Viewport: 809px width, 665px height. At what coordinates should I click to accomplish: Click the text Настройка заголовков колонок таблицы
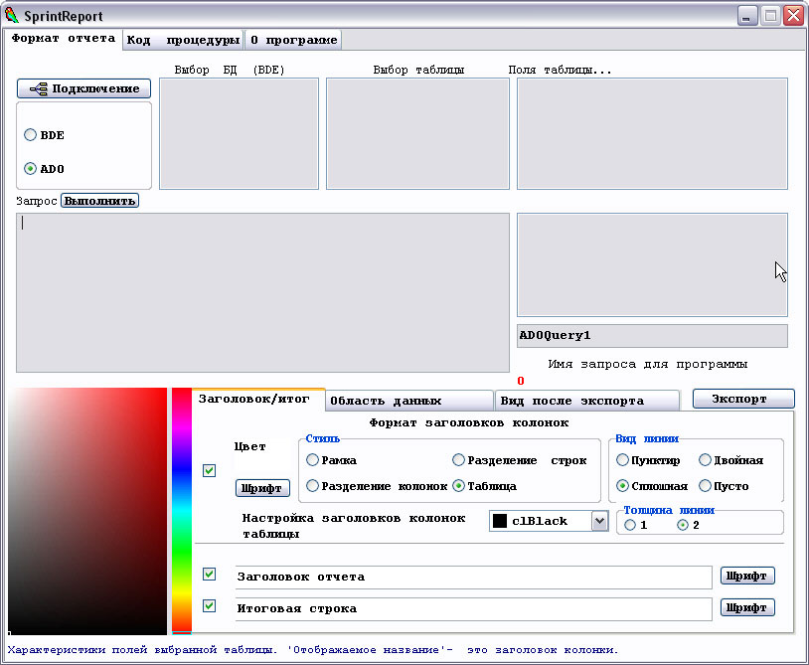pyautogui.click(x=354, y=526)
